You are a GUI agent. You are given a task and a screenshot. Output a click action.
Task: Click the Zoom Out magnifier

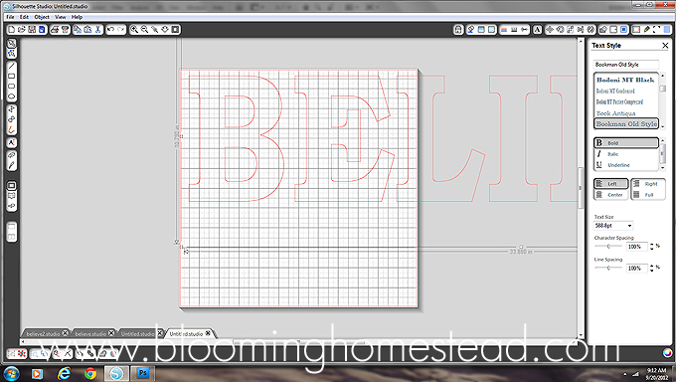[144, 30]
